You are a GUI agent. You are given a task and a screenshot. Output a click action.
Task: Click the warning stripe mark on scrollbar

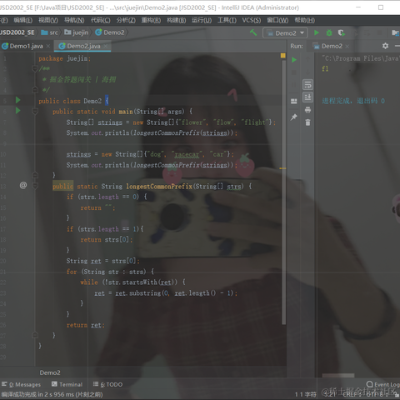pos(282,168)
